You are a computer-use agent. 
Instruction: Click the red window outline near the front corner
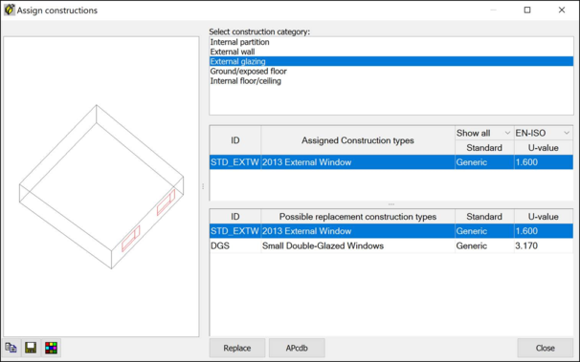tap(131, 239)
